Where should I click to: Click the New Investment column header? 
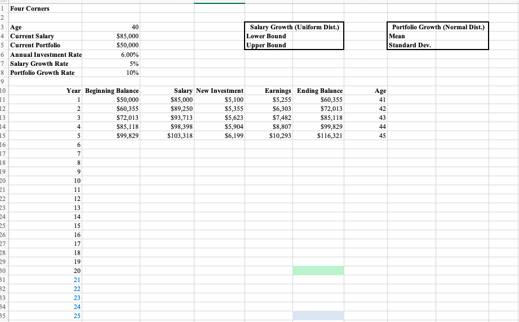tap(219, 91)
